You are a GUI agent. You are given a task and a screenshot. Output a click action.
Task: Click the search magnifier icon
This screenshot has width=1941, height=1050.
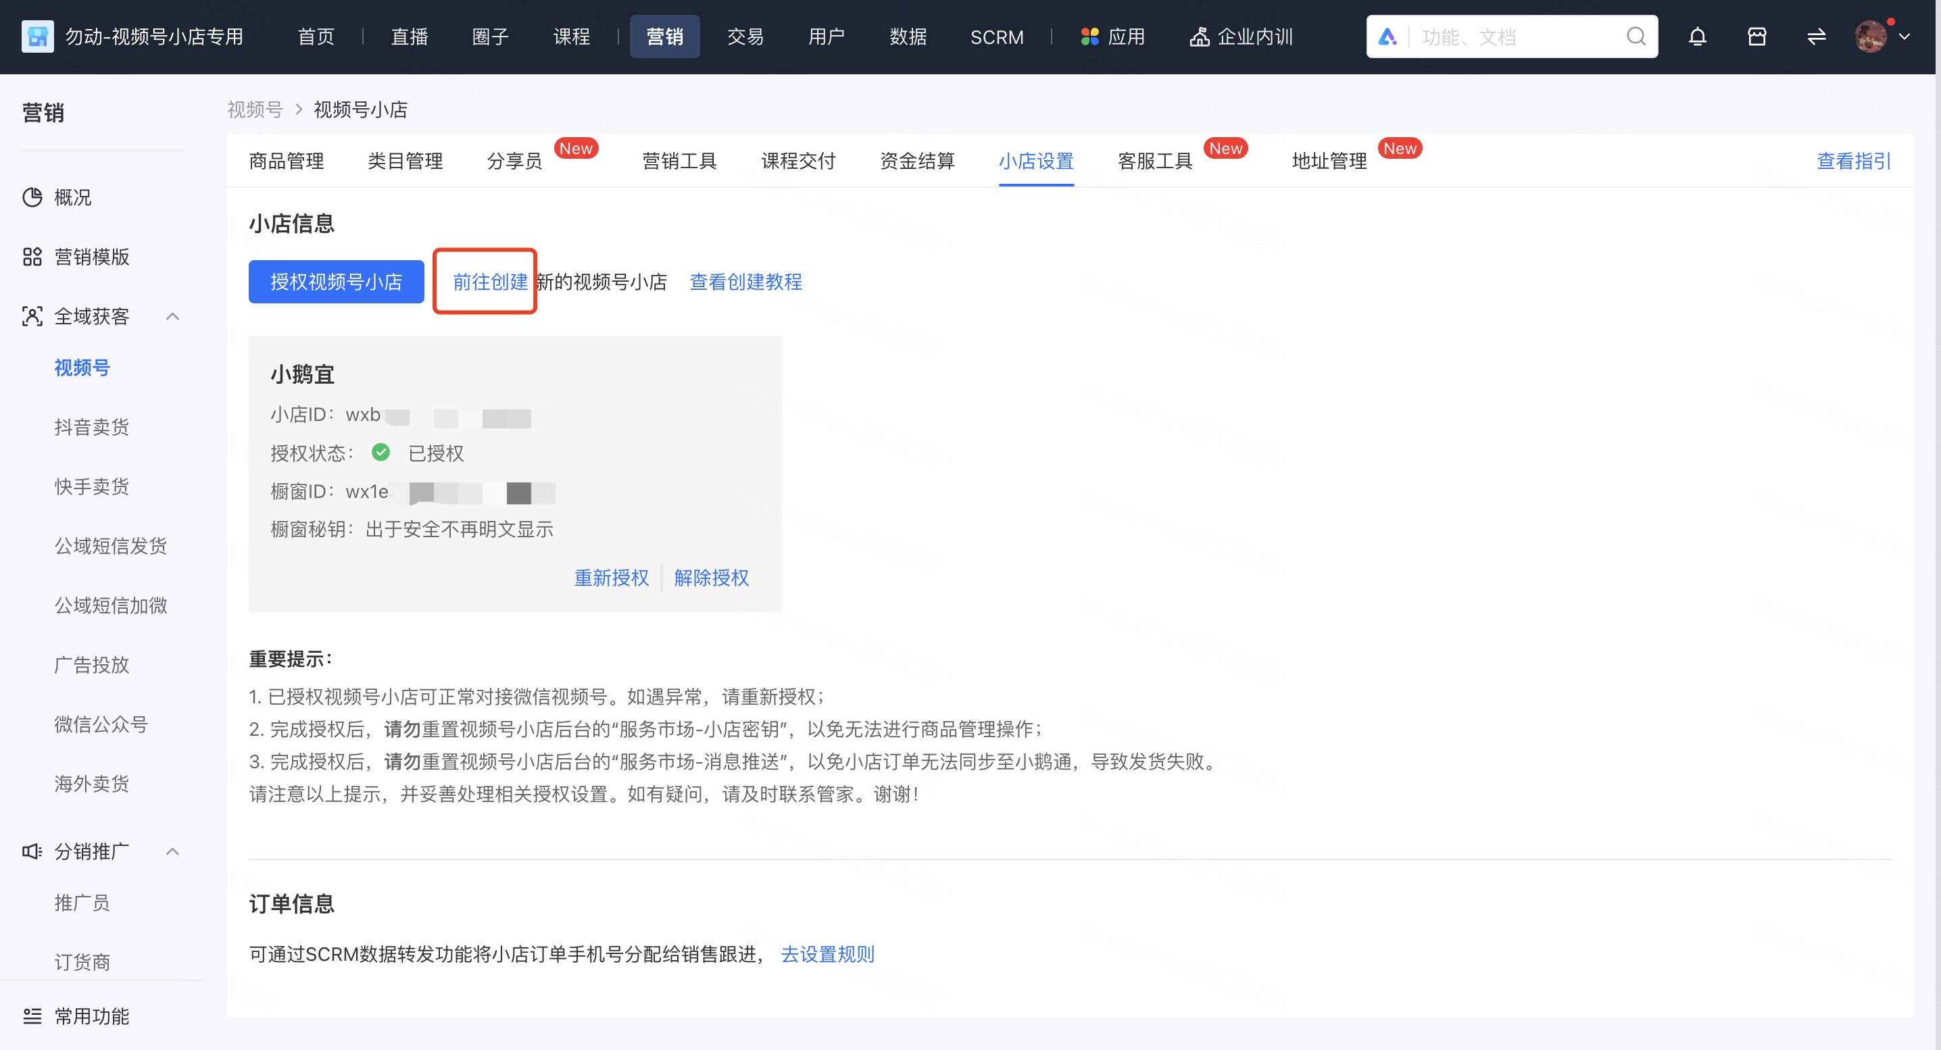pos(1635,36)
